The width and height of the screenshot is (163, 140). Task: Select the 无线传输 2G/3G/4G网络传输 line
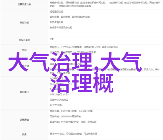[x=65, y=117]
